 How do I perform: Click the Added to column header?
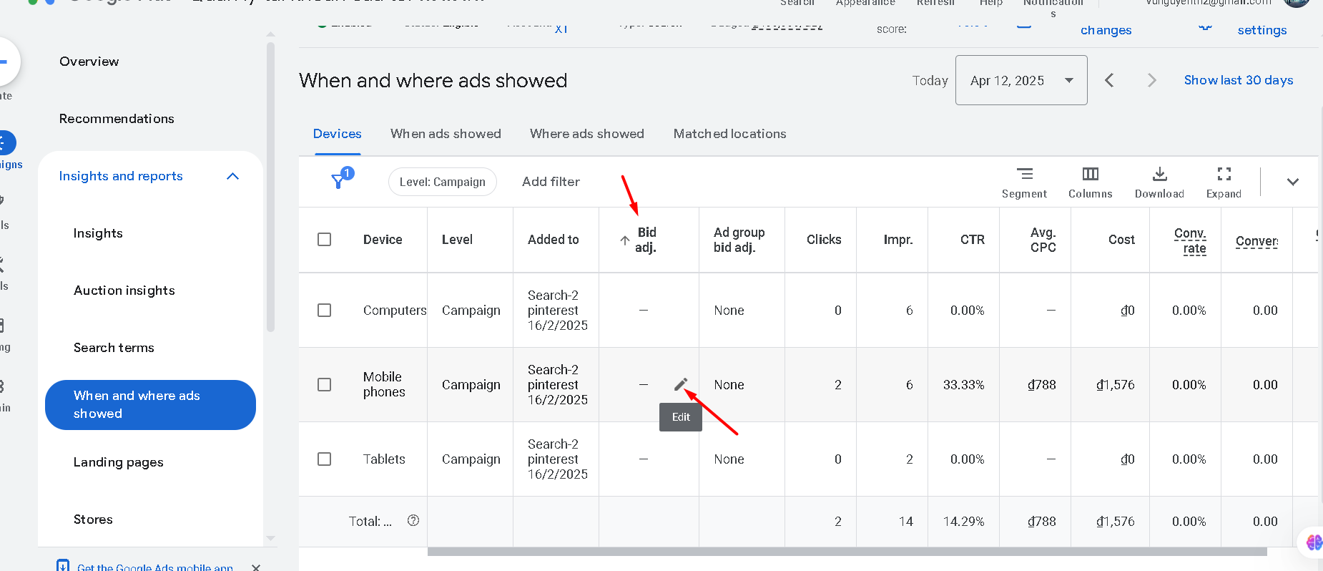(x=554, y=240)
